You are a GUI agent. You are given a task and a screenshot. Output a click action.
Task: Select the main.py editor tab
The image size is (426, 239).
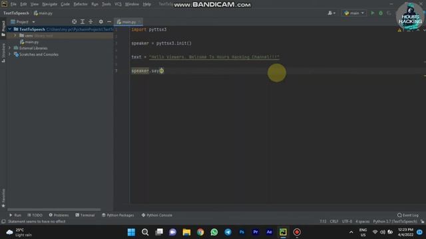click(128, 22)
